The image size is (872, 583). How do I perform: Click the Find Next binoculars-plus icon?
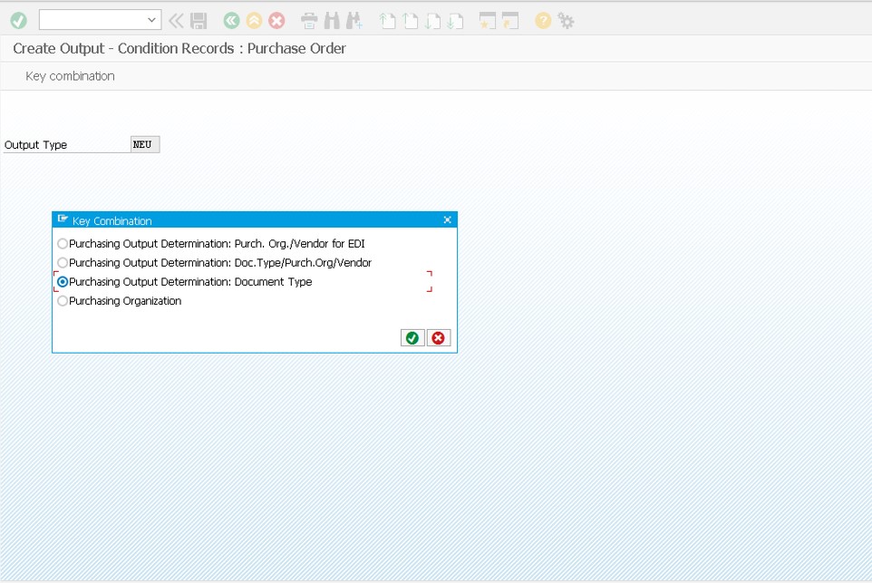tap(354, 21)
